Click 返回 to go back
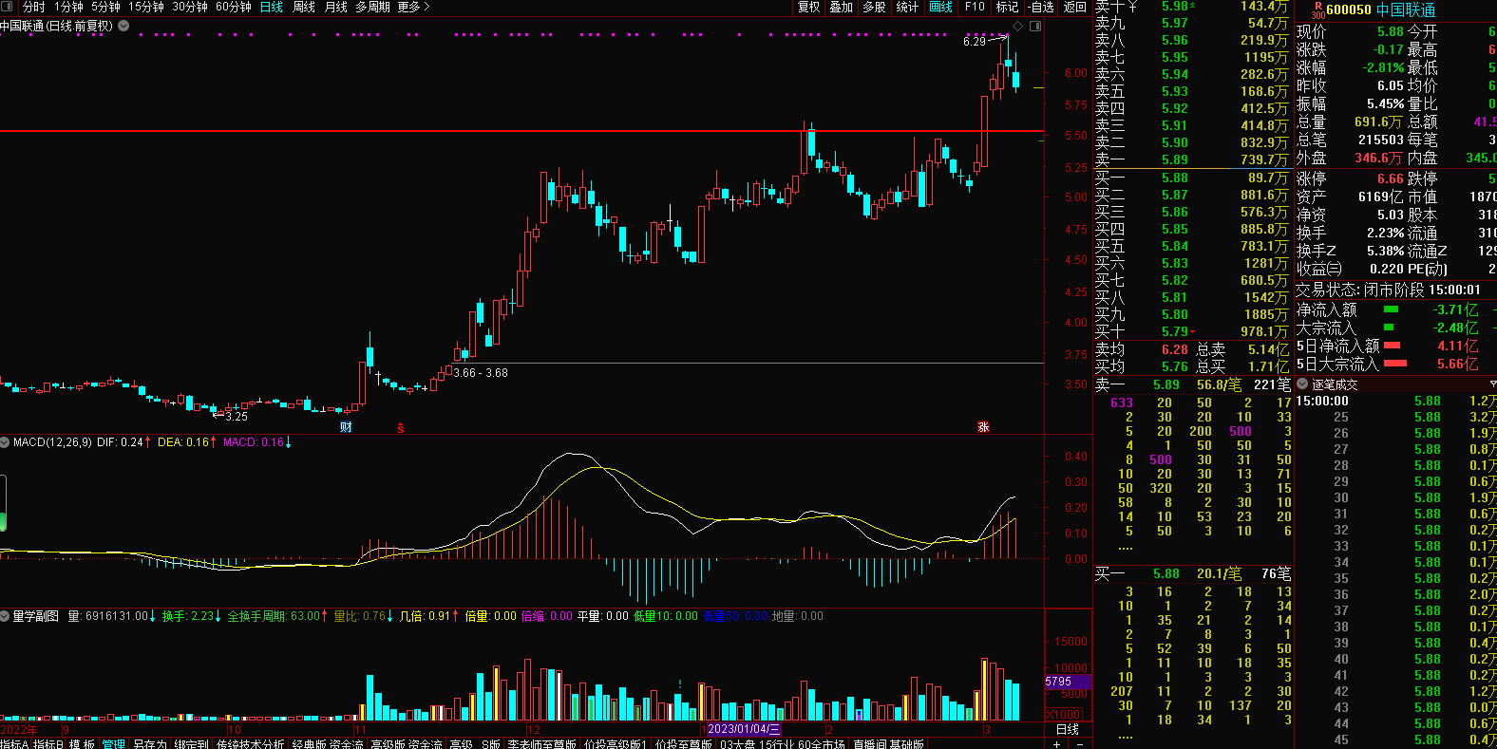This screenshot has height=749, width=1497. coord(1075,7)
